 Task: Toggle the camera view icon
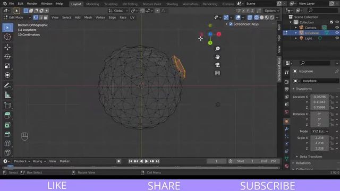tap(217, 65)
